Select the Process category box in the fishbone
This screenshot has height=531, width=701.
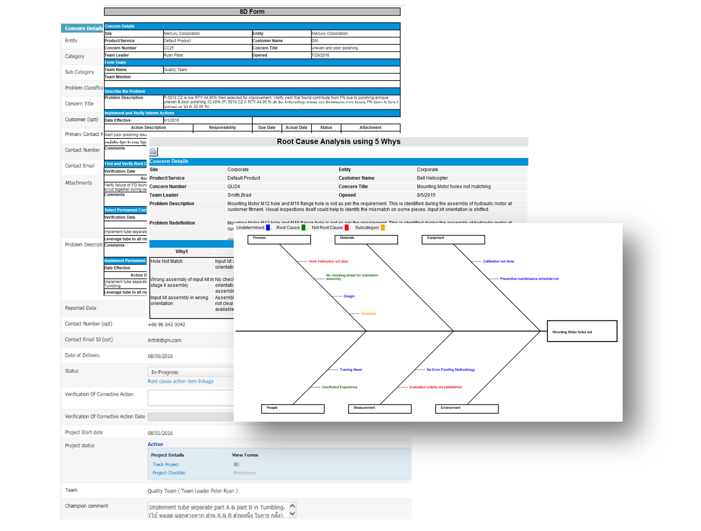[x=279, y=240]
